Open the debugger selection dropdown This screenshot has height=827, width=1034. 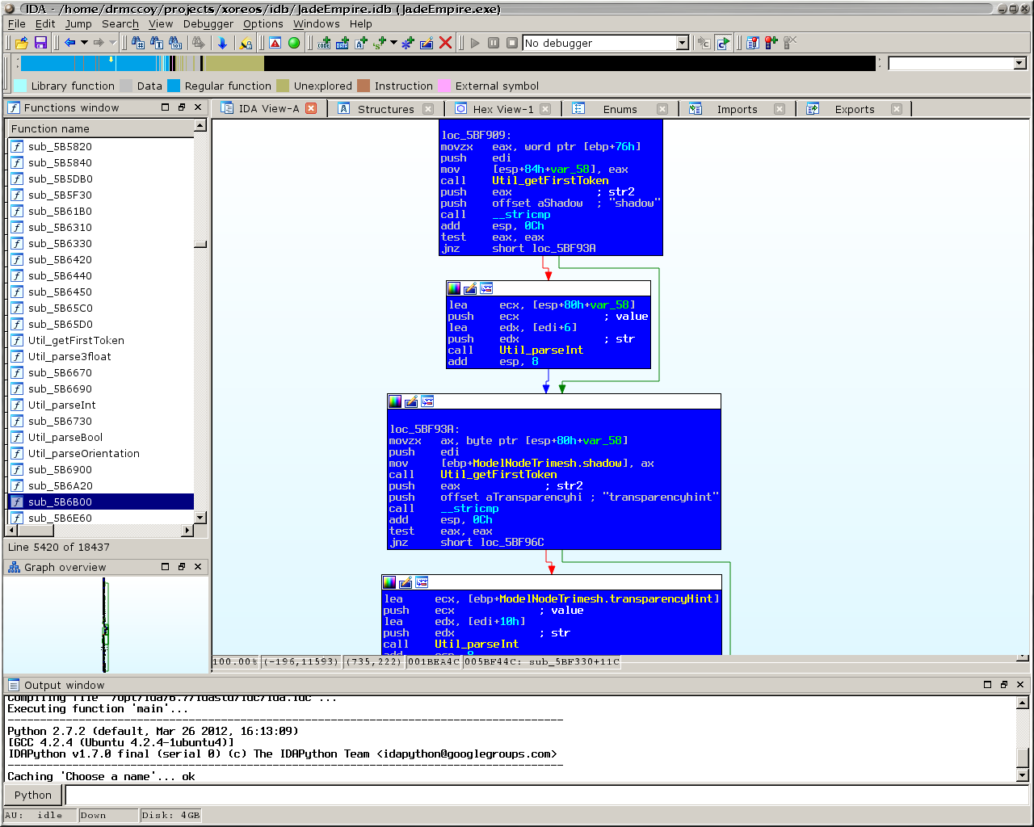[682, 43]
